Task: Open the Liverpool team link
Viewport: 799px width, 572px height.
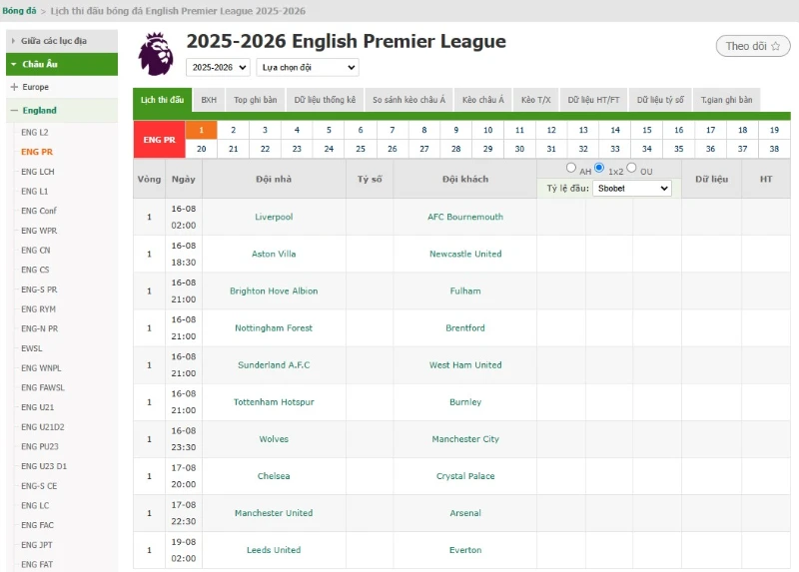Action: (x=274, y=217)
